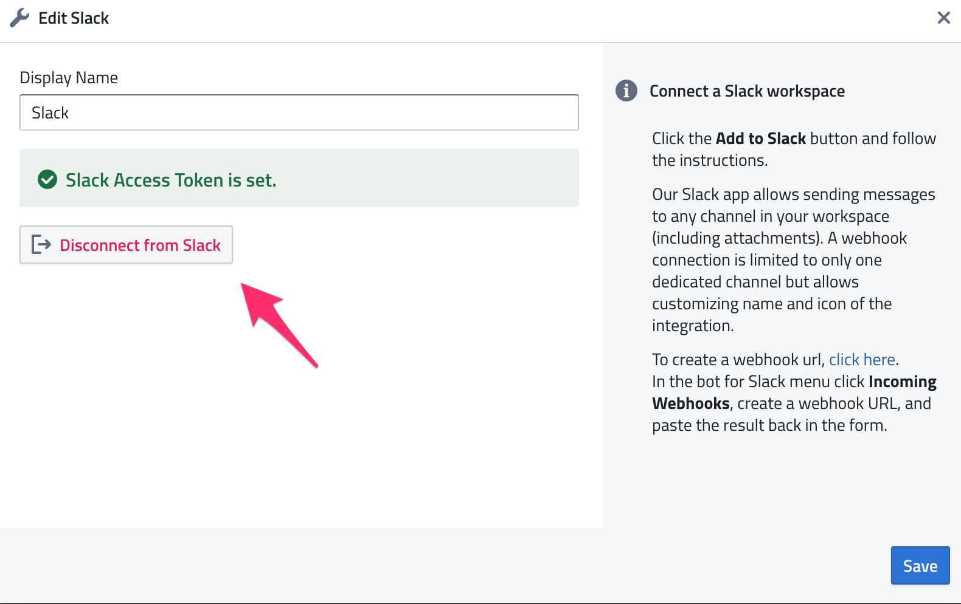961x604 pixels.
Task: Click the wrench icon beside Edit Slack
Action: coord(19,18)
